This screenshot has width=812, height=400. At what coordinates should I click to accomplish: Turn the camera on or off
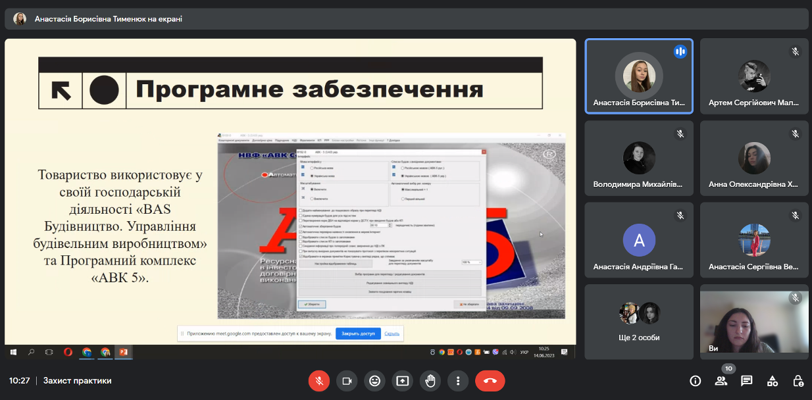(347, 380)
